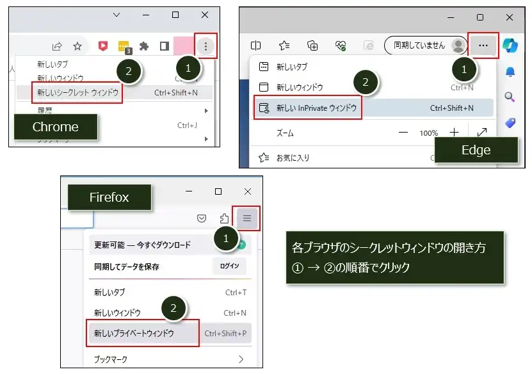
Task: Zoom in with the Edge plus button
Action: pos(454,133)
